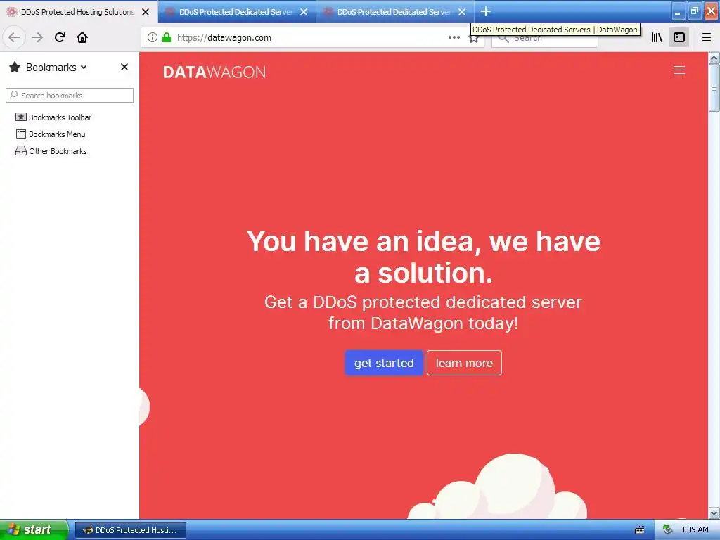Select the Bookmarks Toolbar folder
The image size is (720, 540).
click(53, 117)
